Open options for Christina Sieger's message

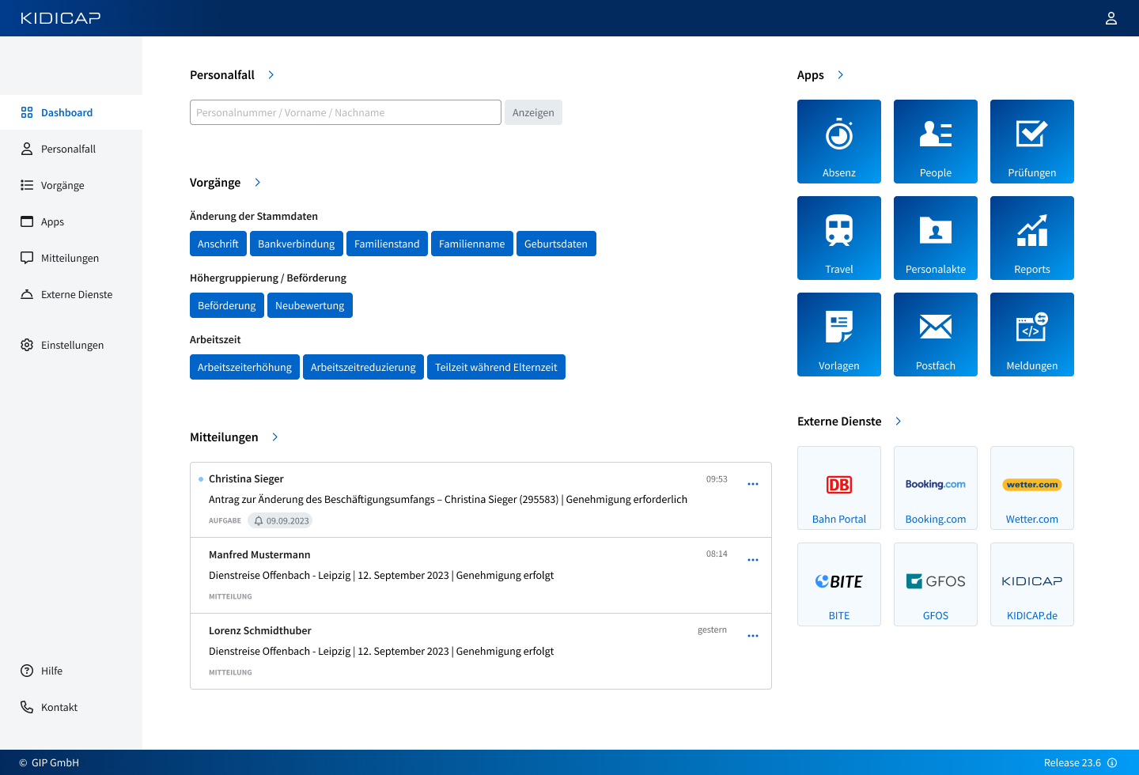pyautogui.click(x=753, y=483)
